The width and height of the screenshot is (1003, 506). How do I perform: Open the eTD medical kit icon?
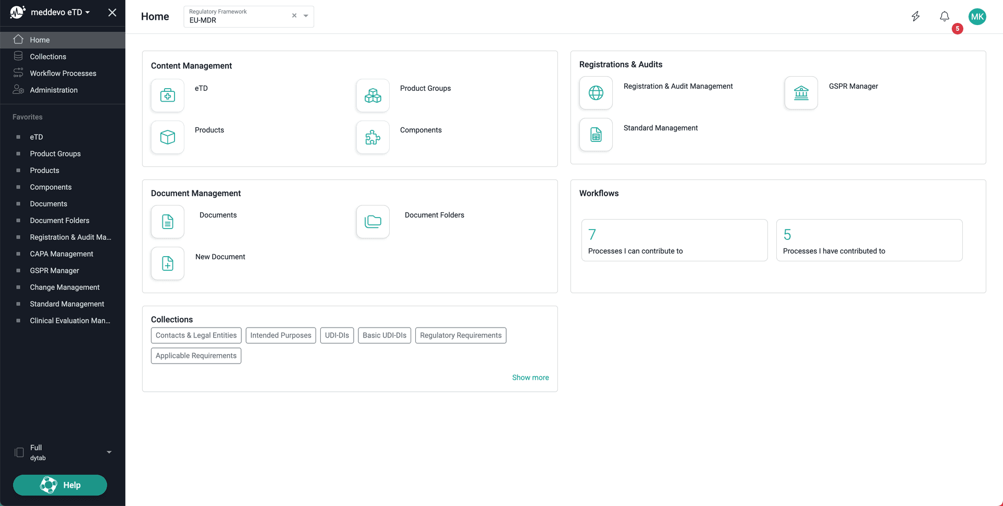tap(167, 95)
